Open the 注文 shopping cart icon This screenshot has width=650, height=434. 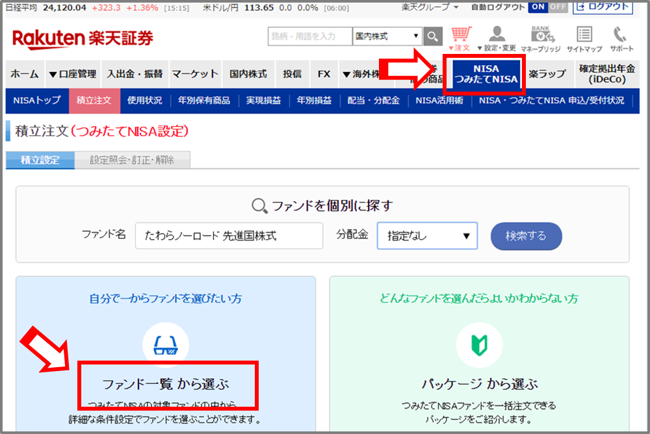coord(461,39)
